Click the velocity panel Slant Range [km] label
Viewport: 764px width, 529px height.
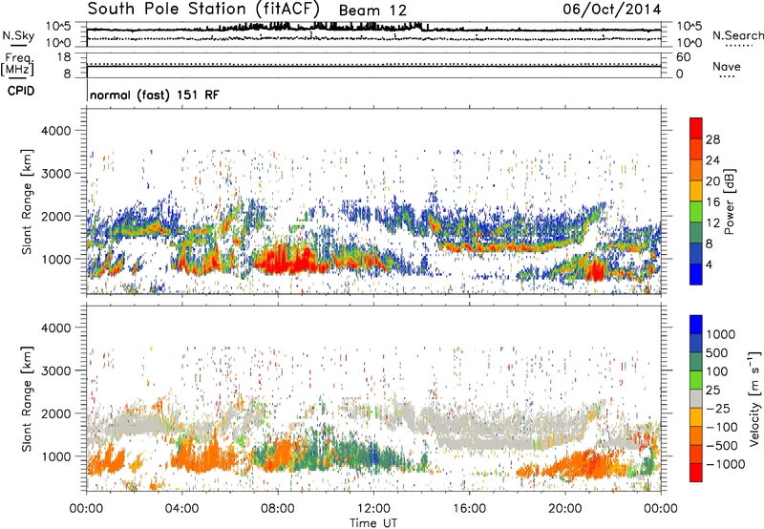click(27, 399)
